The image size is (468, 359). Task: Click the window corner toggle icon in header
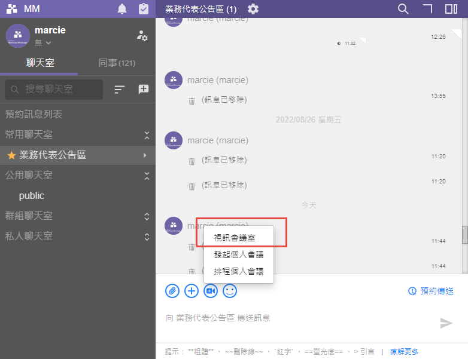(428, 8)
